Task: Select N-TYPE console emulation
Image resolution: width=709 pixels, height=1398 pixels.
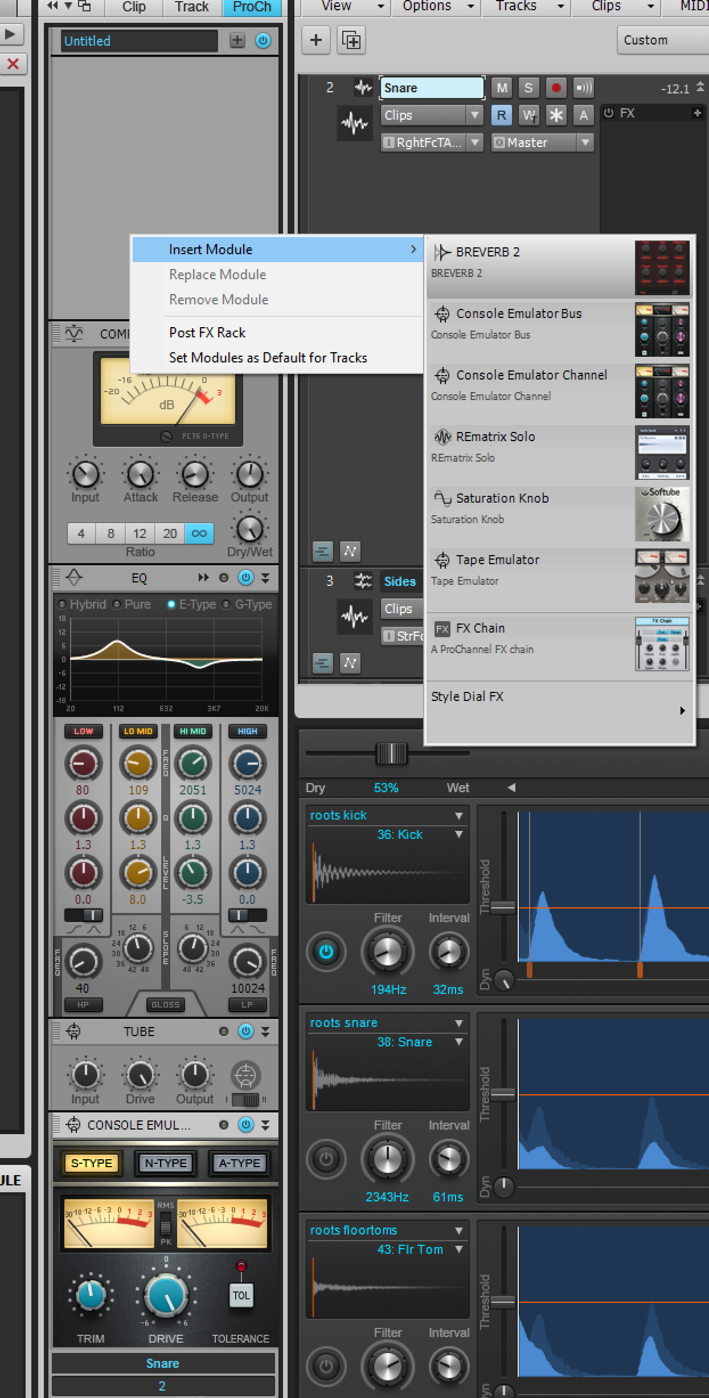Action: coord(166,1163)
